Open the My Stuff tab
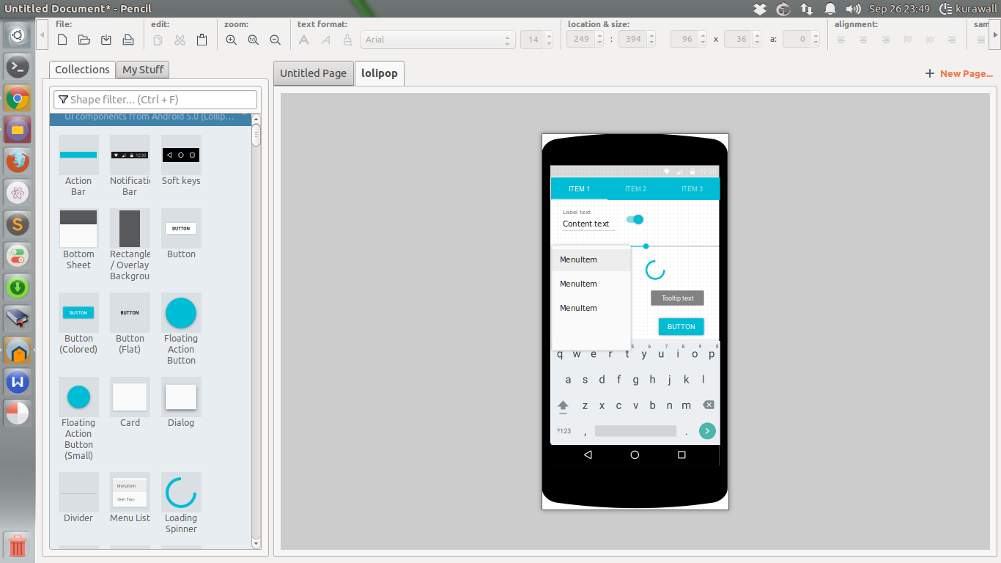 coord(142,70)
